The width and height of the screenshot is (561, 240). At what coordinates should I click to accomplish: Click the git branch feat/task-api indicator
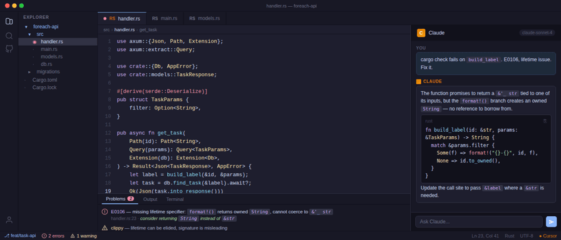pyautogui.click(x=20, y=236)
